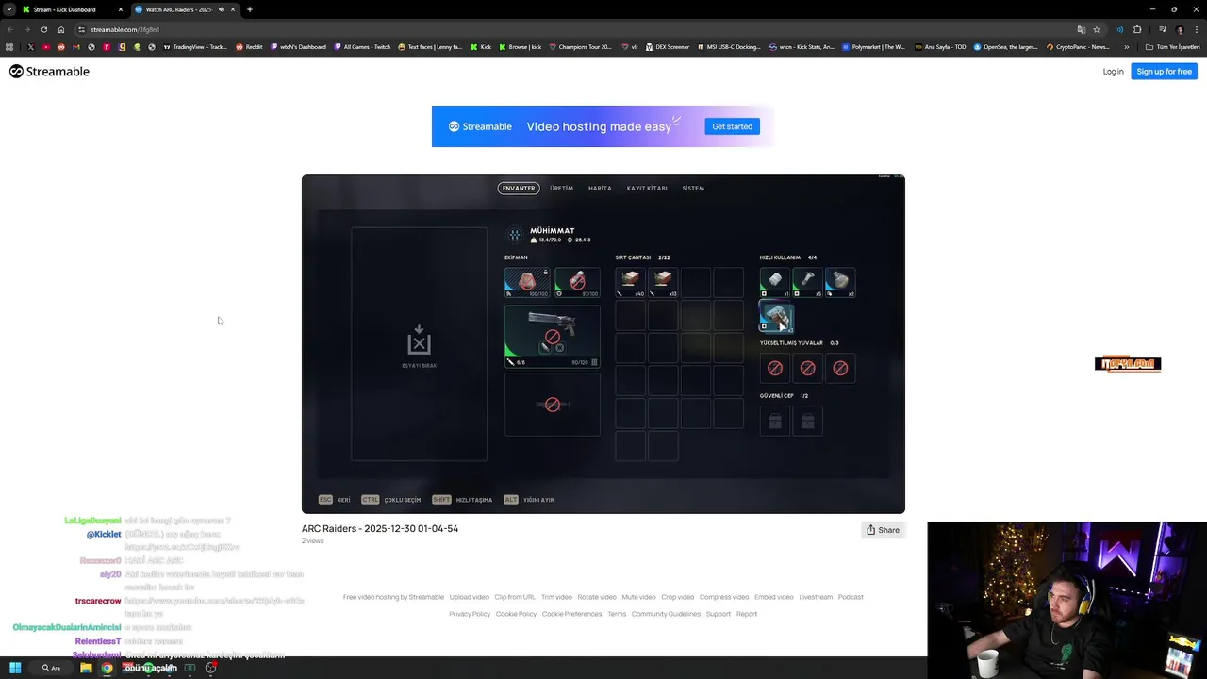Image resolution: width=1207 pixels, height=679 pixels.
Task: Open the OpenSea bookmark
Action: (1005, 47)
